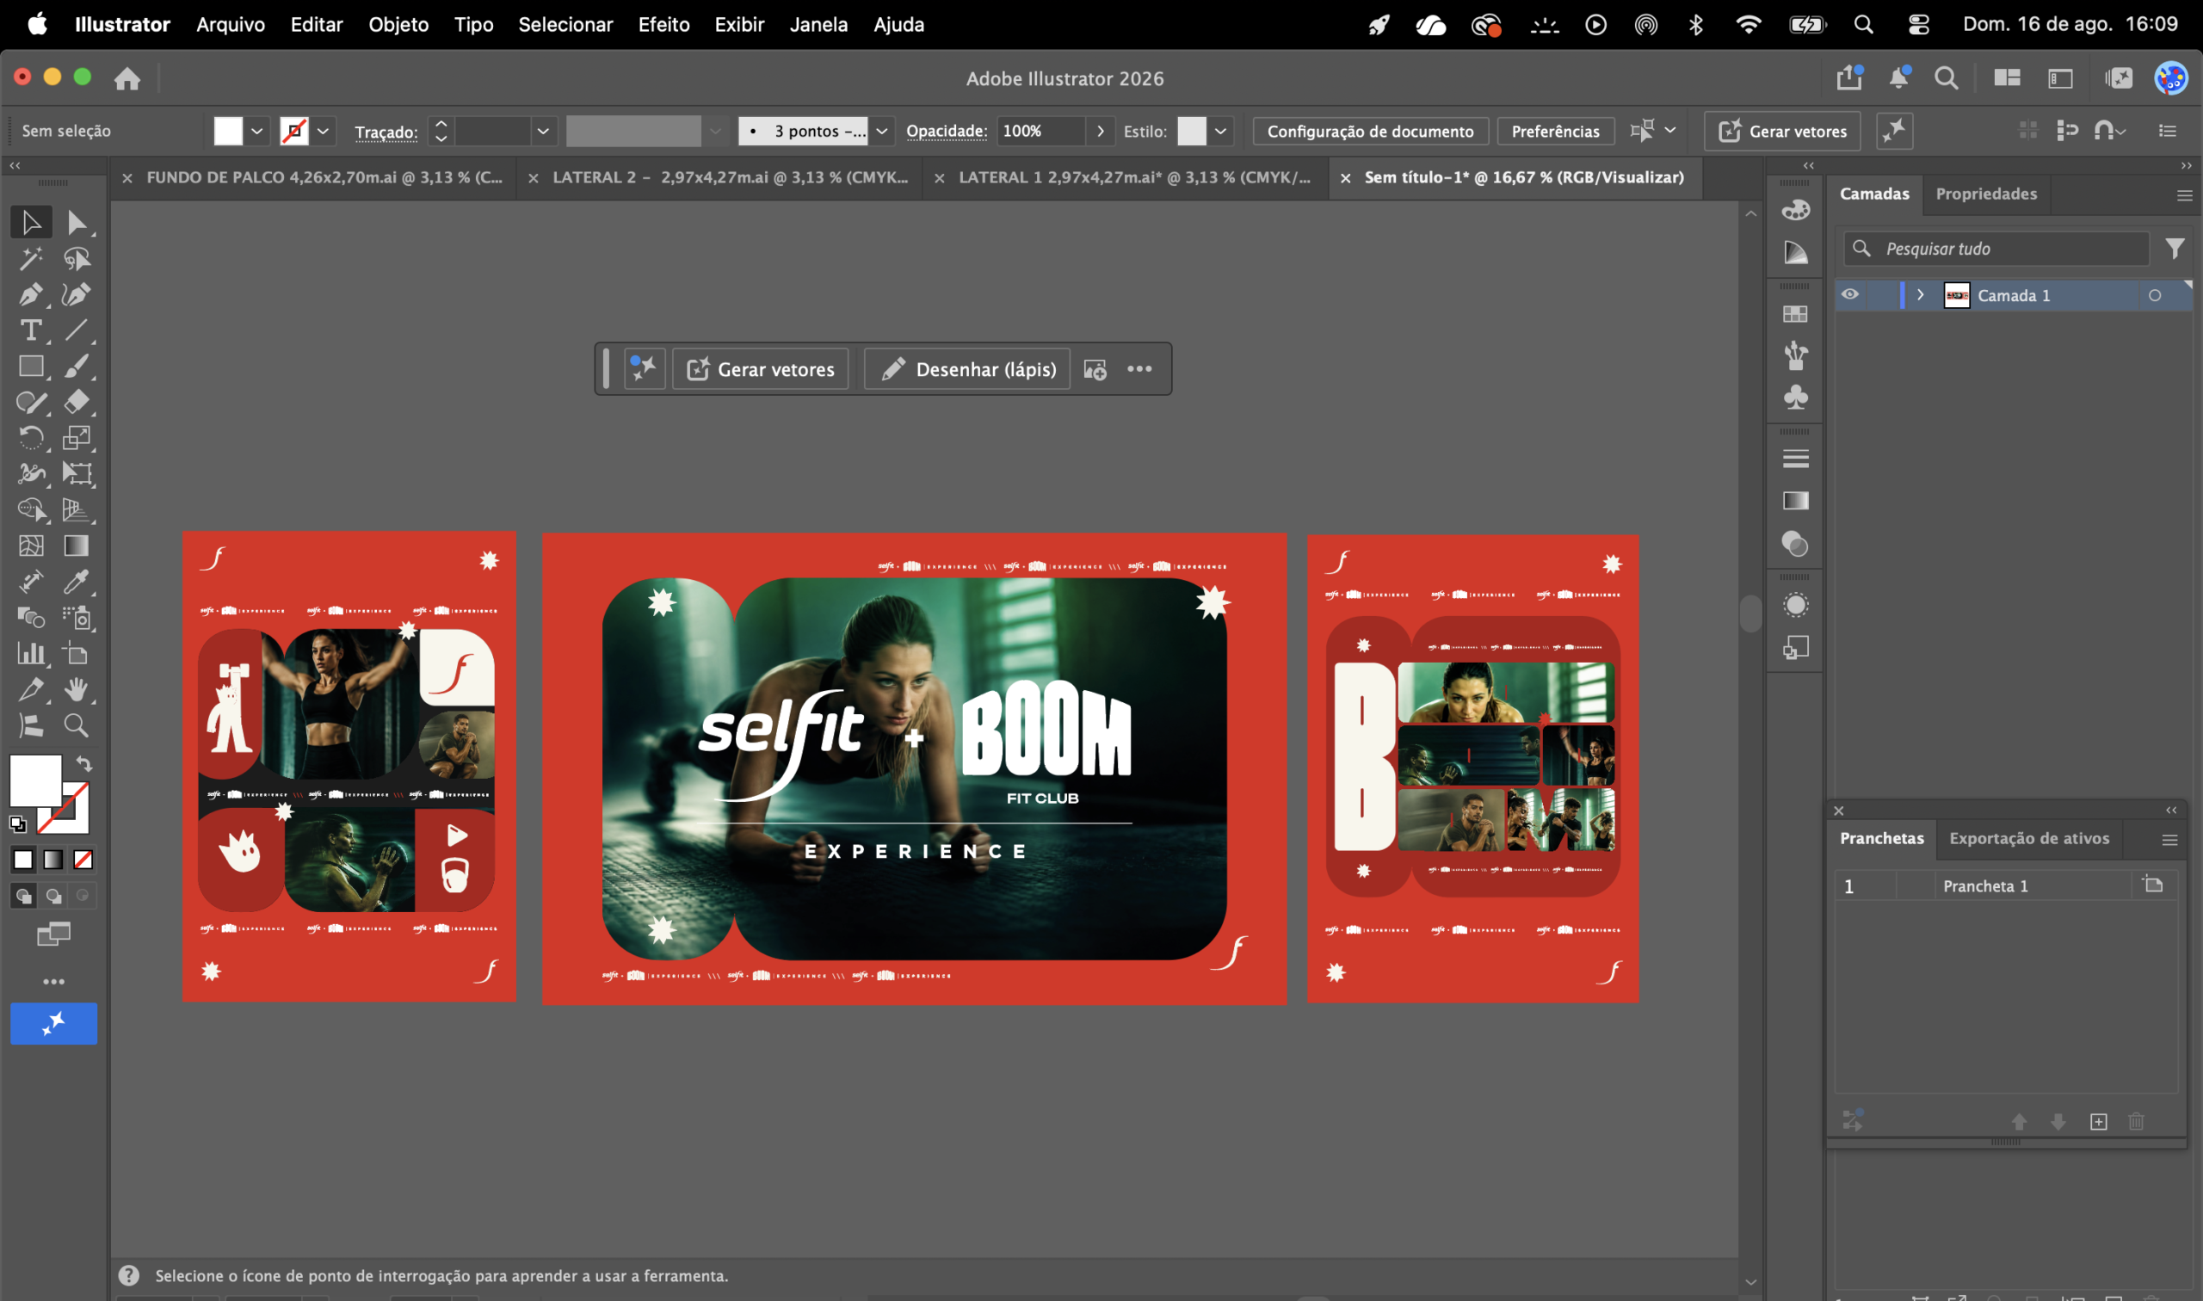Open the Camadas panel options menu
The image size is (2203, 1301).
coord(2185,195)
